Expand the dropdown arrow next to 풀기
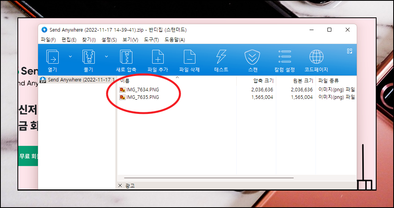The width and height of the screenshot is (394, 208). [106, 57]
